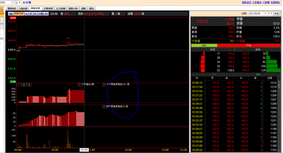Toggle the 大戶 indicator button
Image resolution: width=283 pixels, height=153 pixels.
(x=17, y=14)
